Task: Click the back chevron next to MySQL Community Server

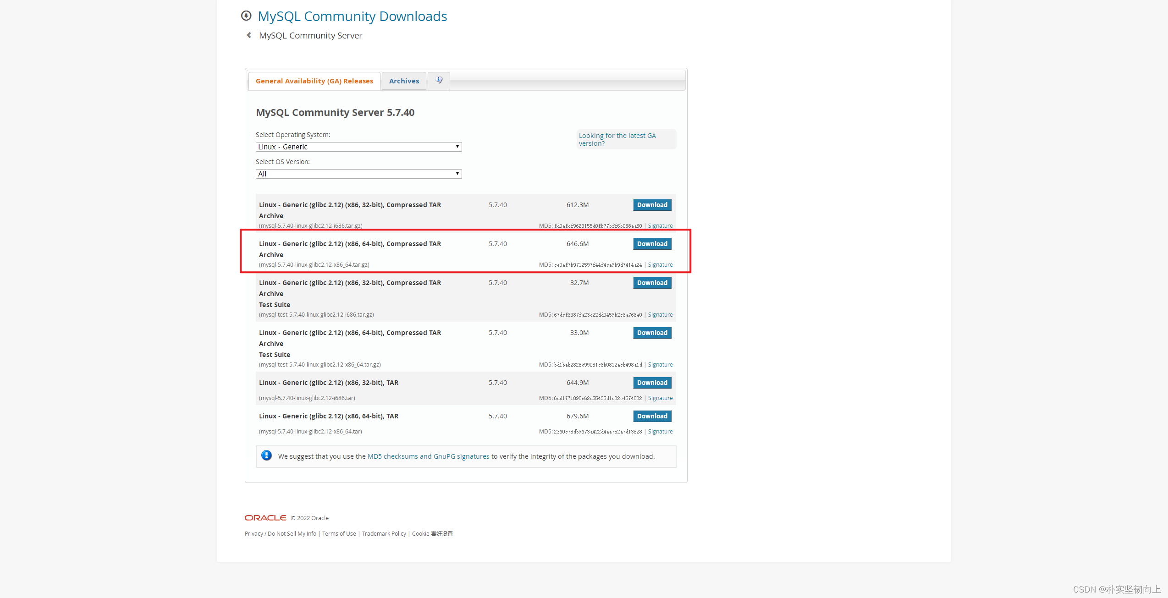Action: (x=248, y=34)
